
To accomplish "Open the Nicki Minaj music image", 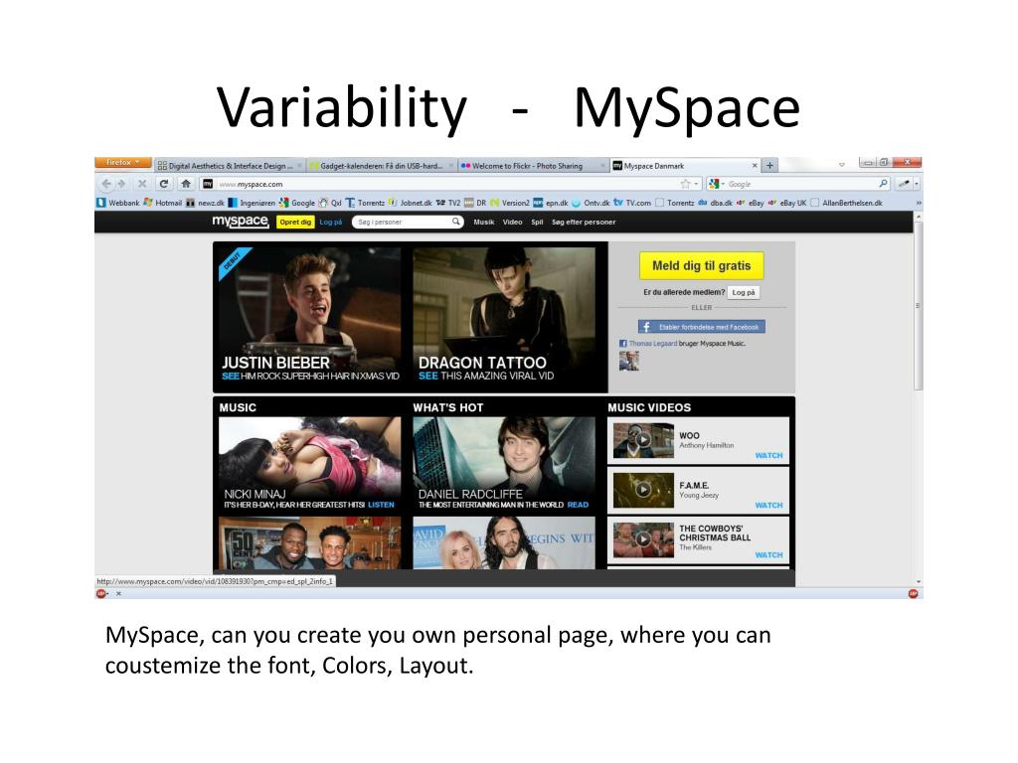I will point(310,464).
